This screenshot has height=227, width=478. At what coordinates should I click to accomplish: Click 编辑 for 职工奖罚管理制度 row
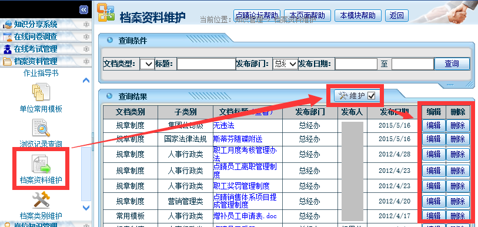coord(433,186)
